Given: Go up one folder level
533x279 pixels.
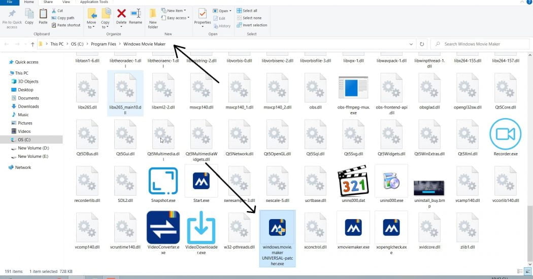Looking at the screenshot, I should pos(32,44).
